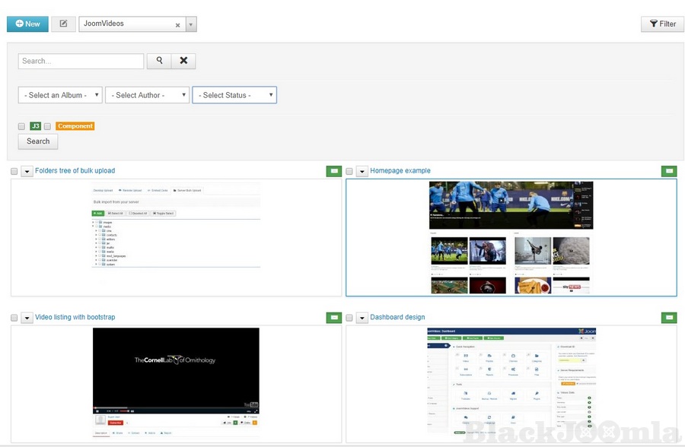This screenshot has width=685, height=447.
Task: Tick the J3 tag checkbox
Action: [x=22, y=126]
